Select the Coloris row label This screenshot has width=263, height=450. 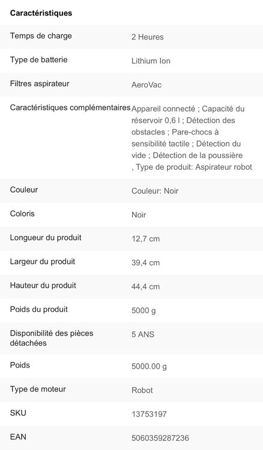[x=22, y=214]
